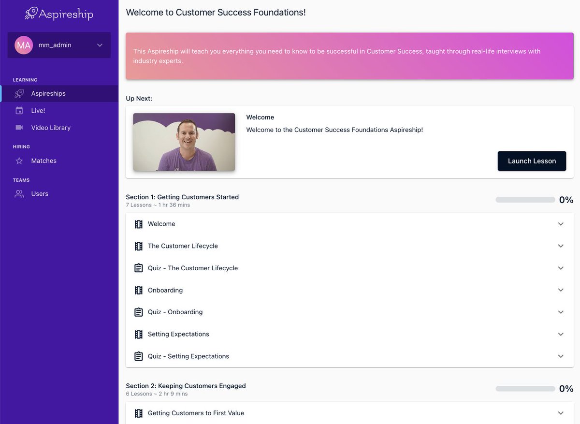This screenshot has width=580, height=424.
Task: Open The Customer Lifecycle lesson title
Action: (183, 246)
